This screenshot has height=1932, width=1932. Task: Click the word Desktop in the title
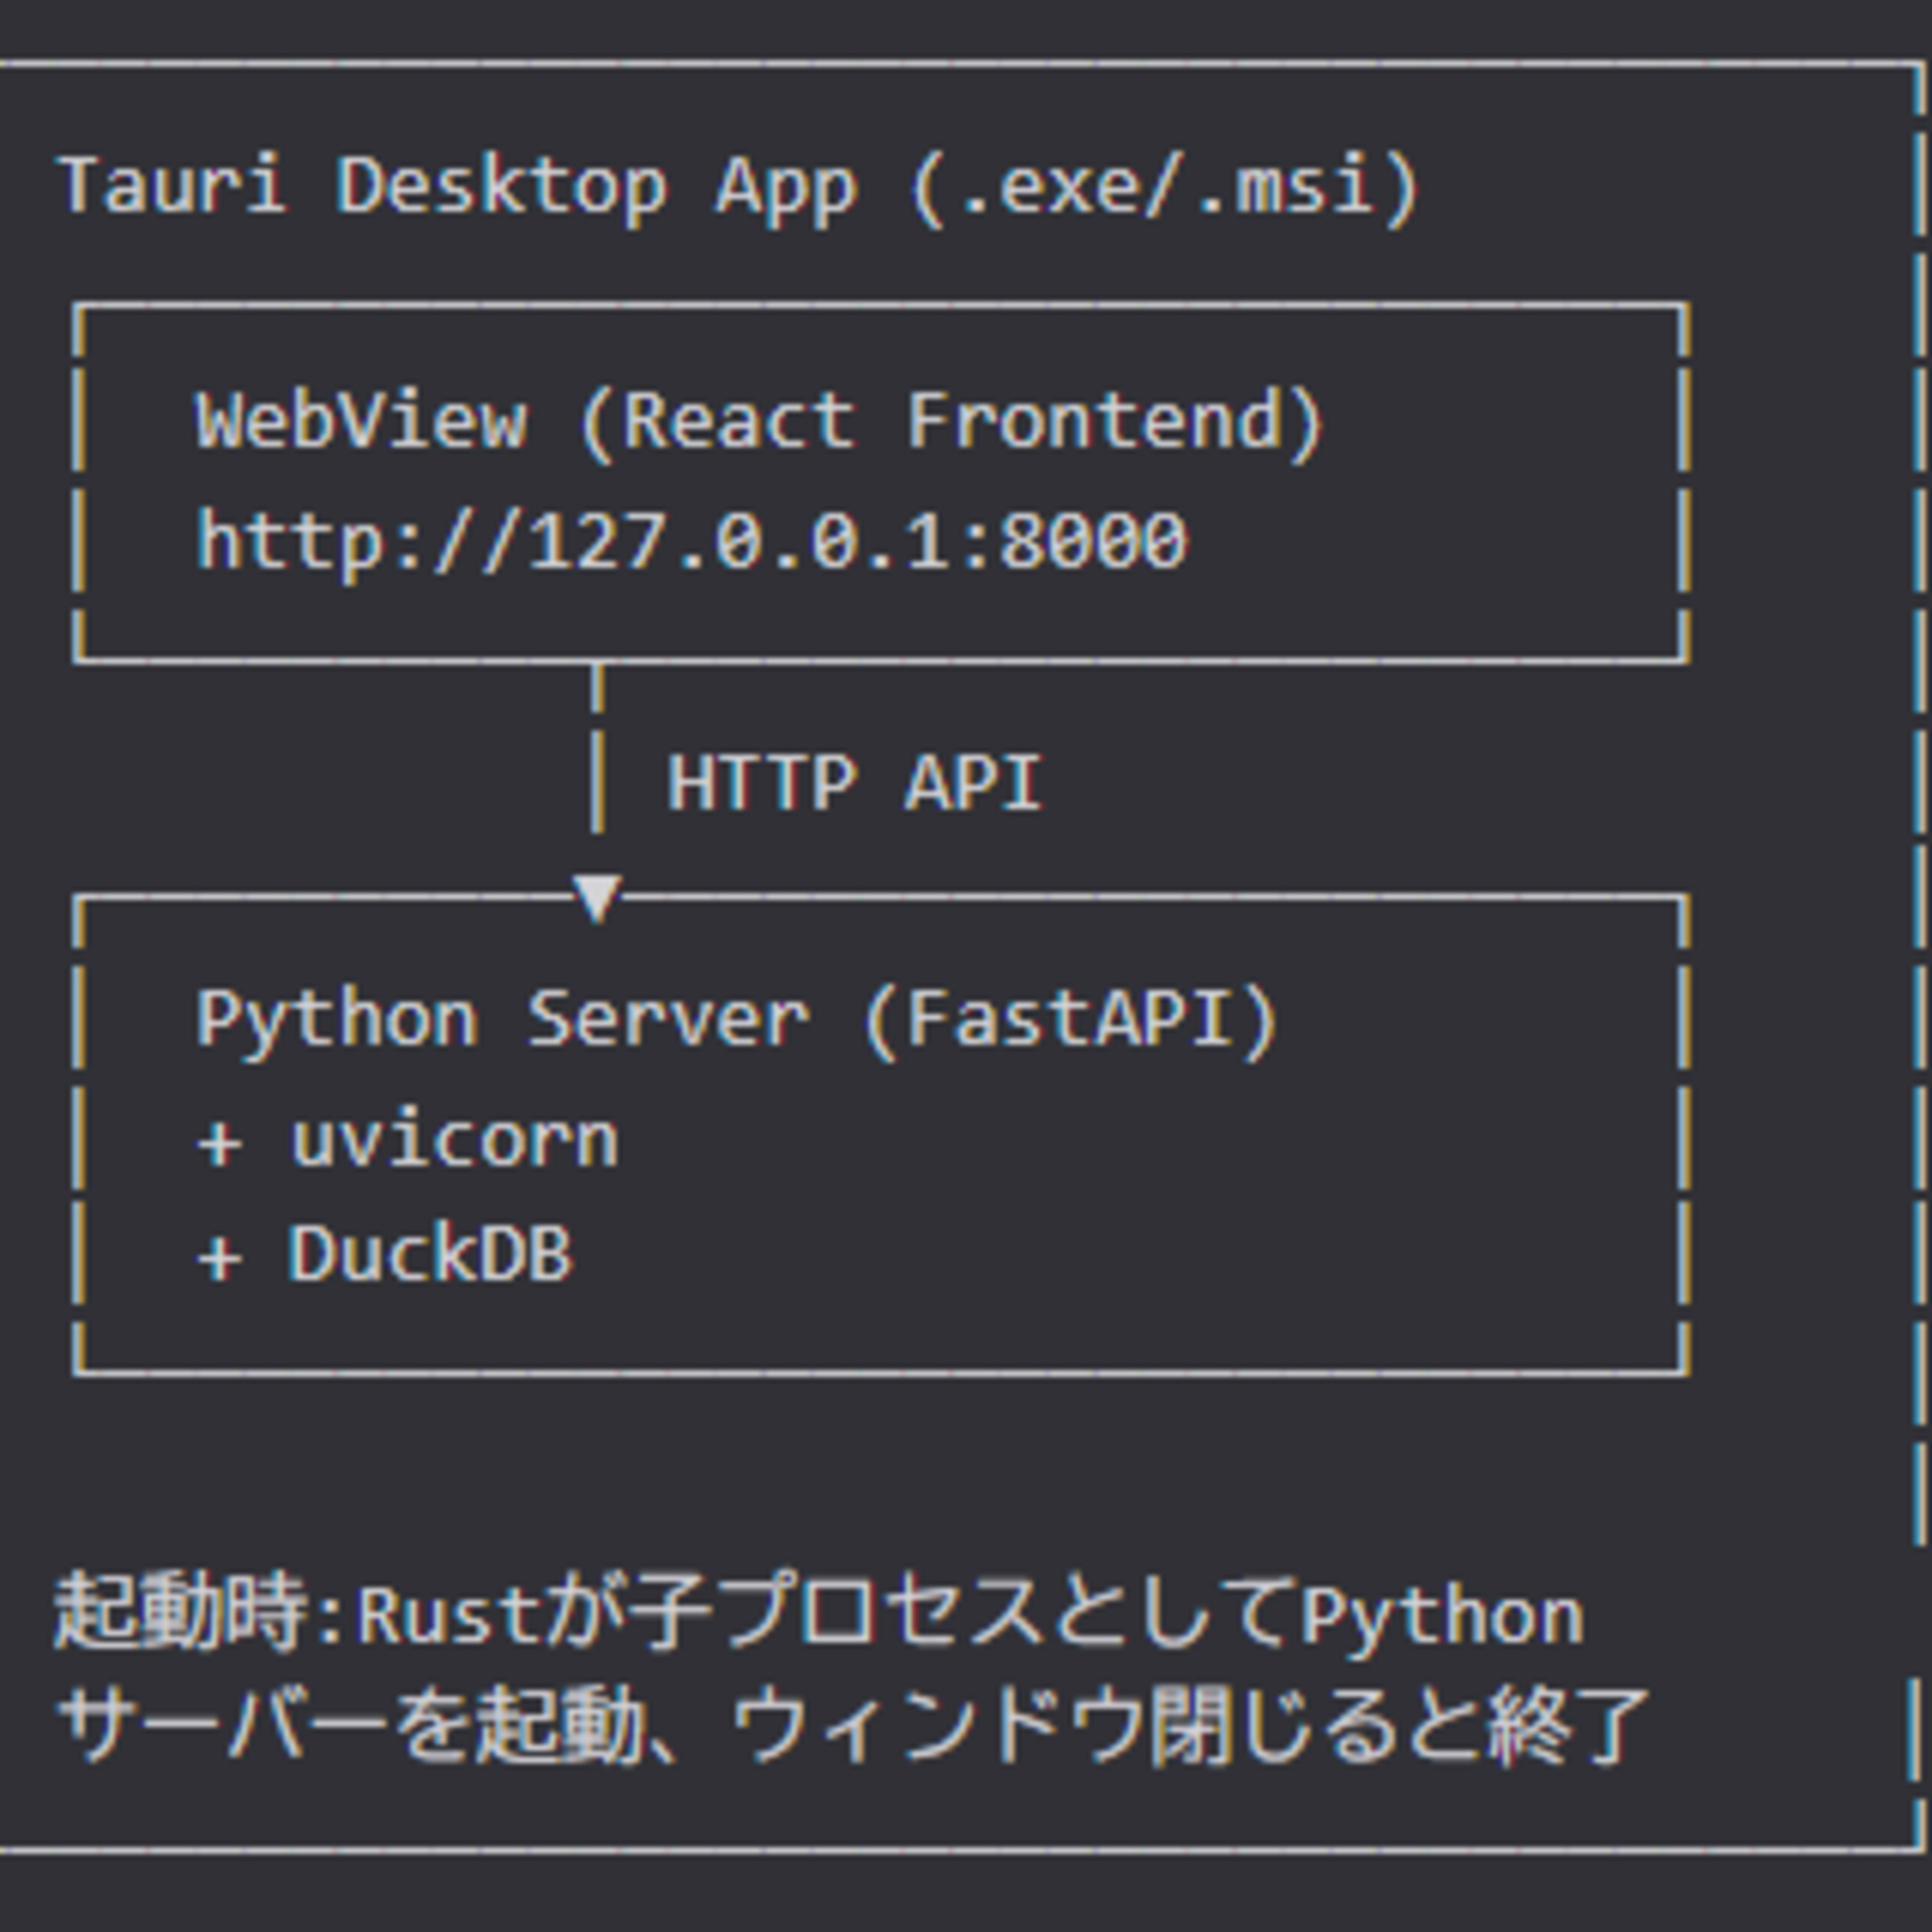(x=501, y=186)
